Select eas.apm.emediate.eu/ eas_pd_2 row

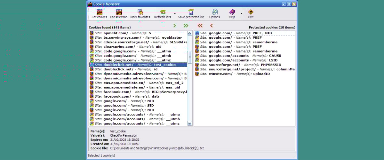[138, 83]
